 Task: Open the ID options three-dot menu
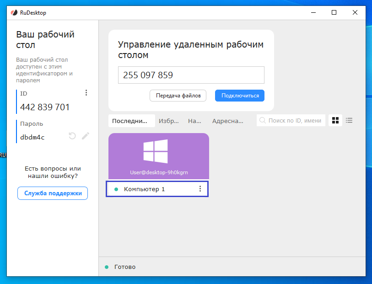point(86,93)
